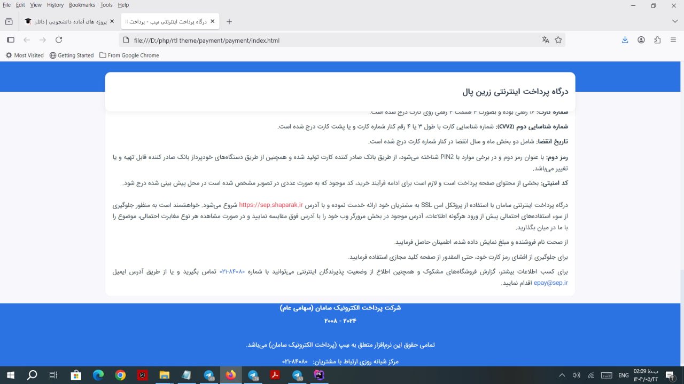The height and width of the screenshot is (384, 684).
Task: Bookmark this page with the star
Action: tap(558, 40)
